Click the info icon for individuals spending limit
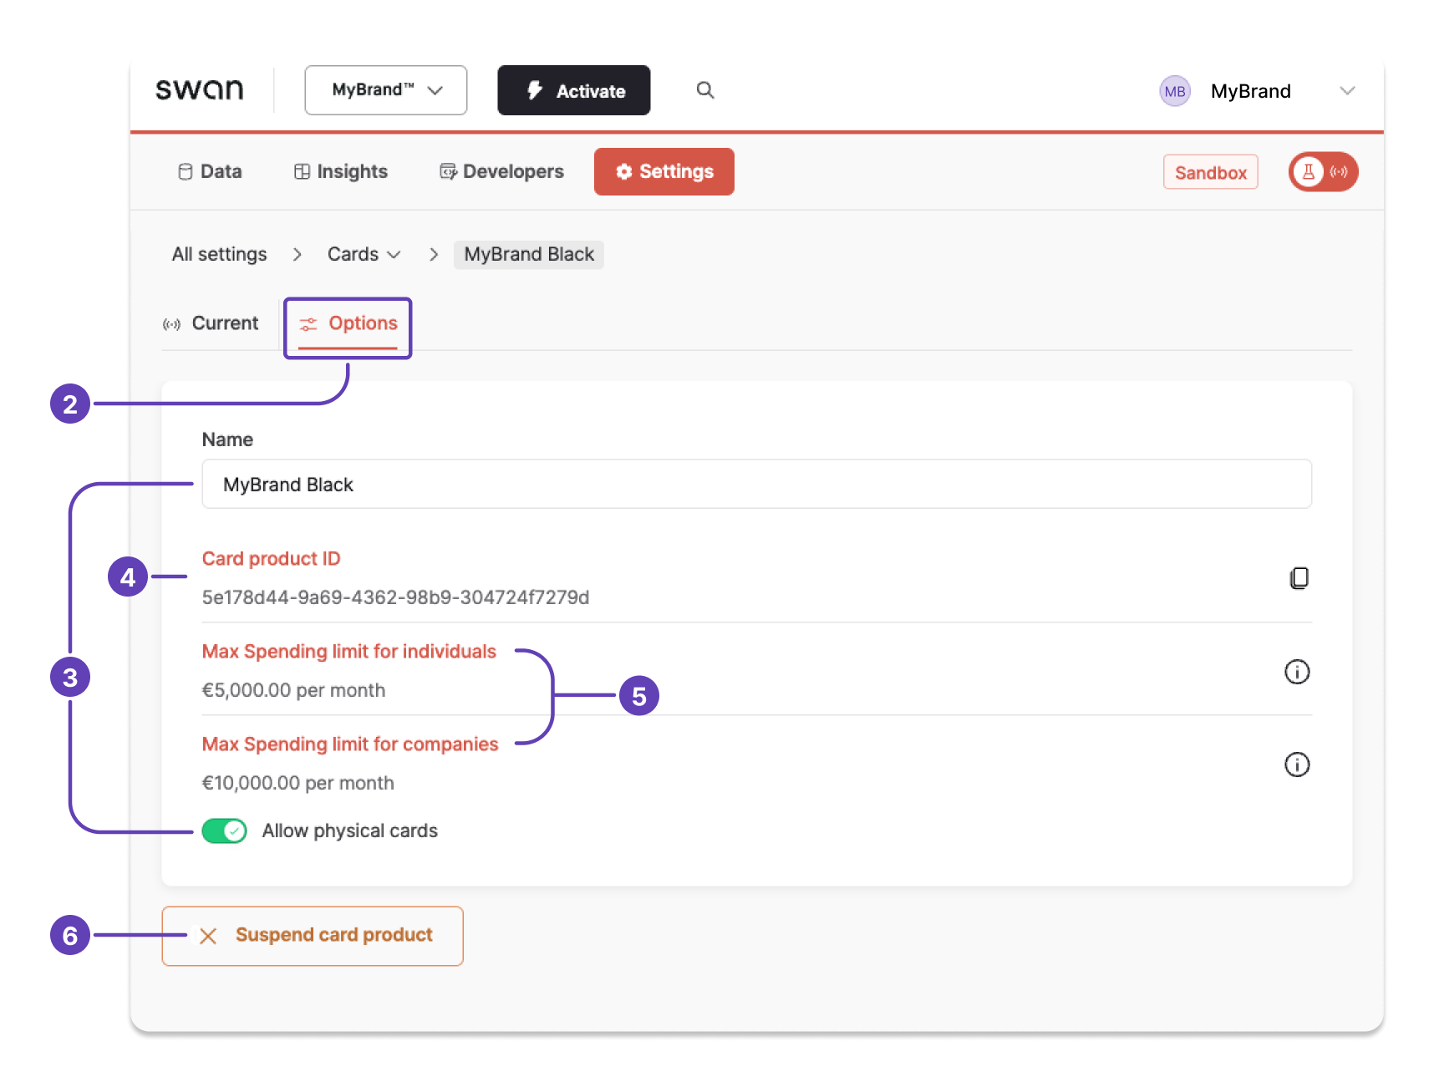1434x1082 pixels. 1297,671
